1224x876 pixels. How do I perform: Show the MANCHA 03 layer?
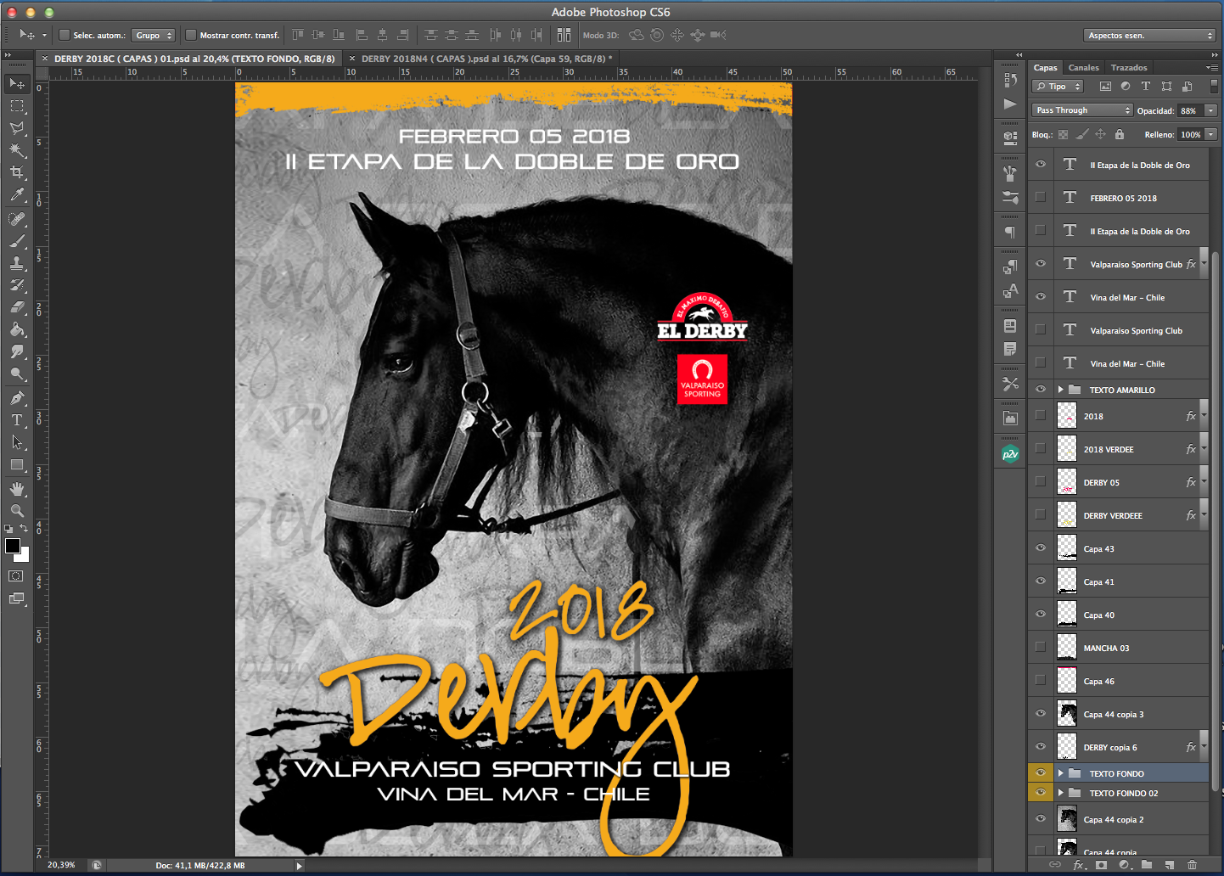[1040, 648]
